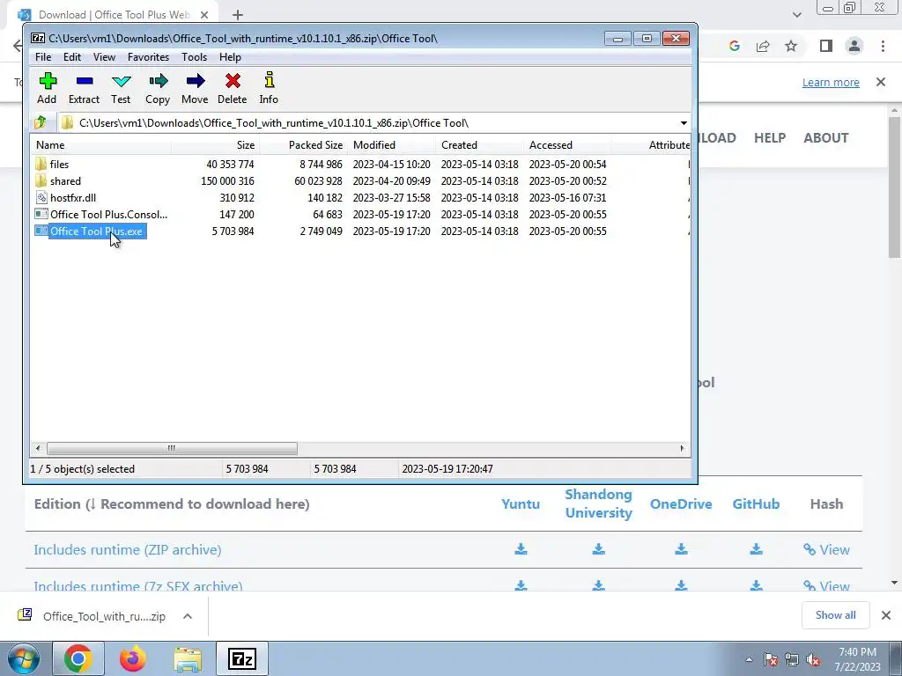The height and width of the screenshot is (676, 902).
Task: Click the muted volume tray icon
Action: pos(813,659)
